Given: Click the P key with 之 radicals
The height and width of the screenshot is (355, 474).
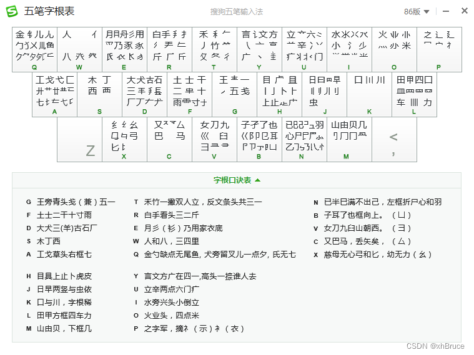Looking at the screenshot, I should [439, 49].
